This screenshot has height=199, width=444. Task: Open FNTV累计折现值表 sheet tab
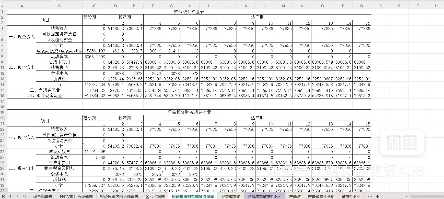(x=76, y=196)
